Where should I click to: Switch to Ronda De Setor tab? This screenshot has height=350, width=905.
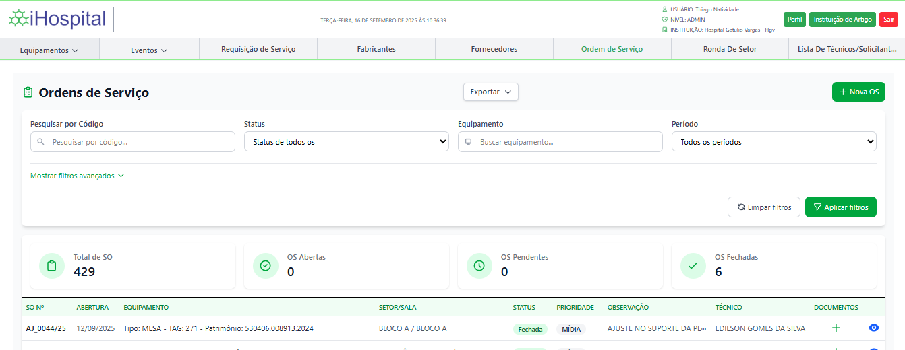coord(730,49)
